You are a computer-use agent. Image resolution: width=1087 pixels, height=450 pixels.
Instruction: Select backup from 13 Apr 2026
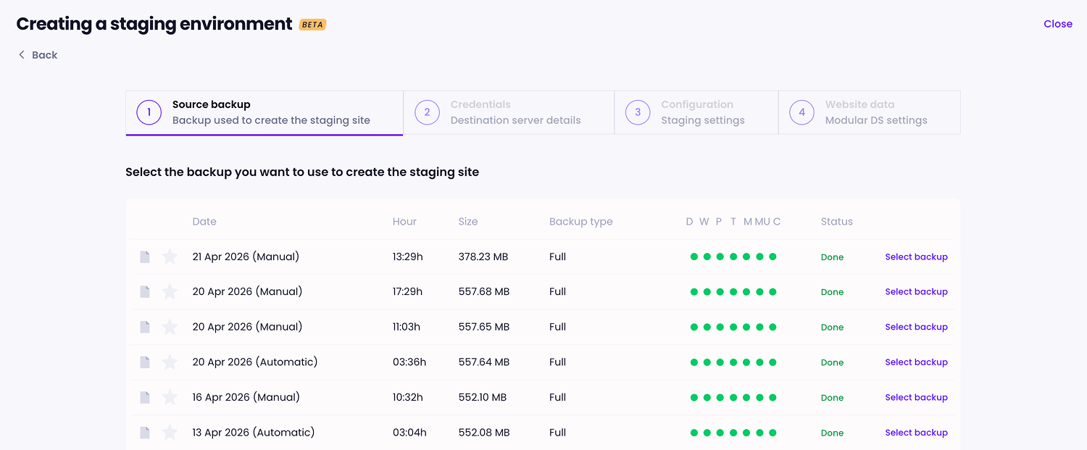[916, 433]
